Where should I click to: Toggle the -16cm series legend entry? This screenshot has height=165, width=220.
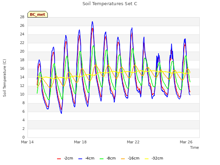coord(130,158)
